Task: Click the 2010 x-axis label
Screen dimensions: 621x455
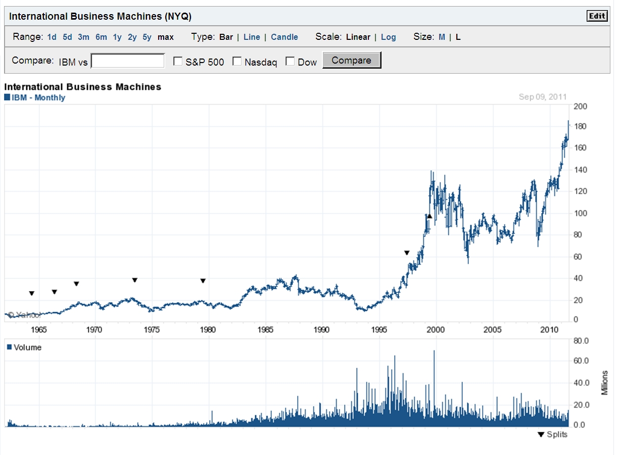Action: (x=550, y=330)
